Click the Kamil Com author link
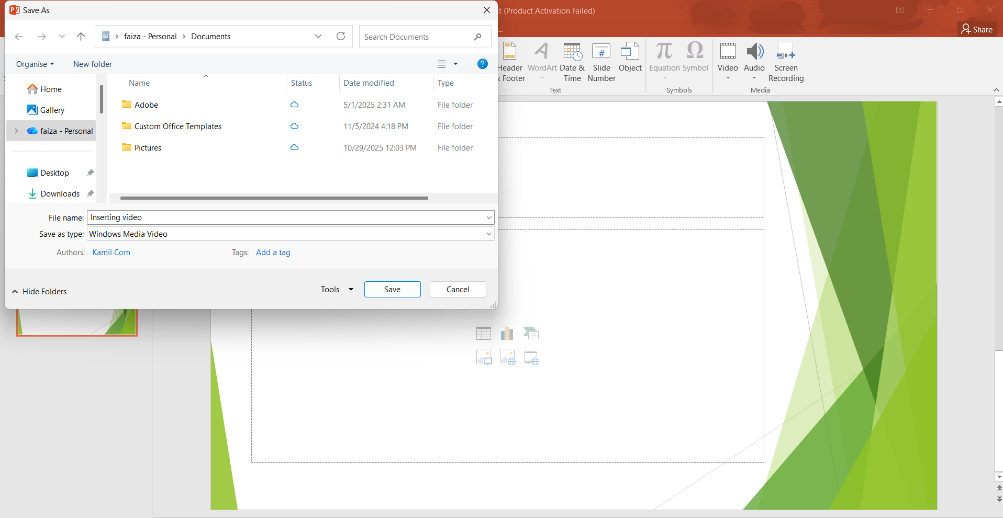1003x518 pixels. pos(112,252)
